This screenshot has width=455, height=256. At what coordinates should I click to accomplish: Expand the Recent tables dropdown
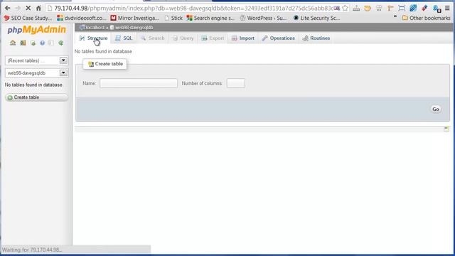click(36, 60)
